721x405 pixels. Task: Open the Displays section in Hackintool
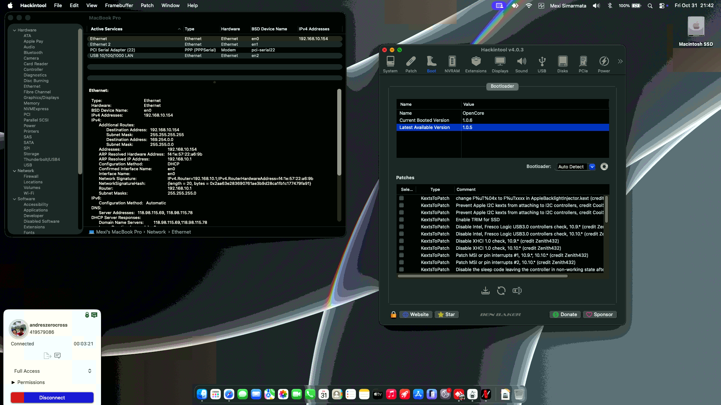pyautogui.click(x=500, y=64)
